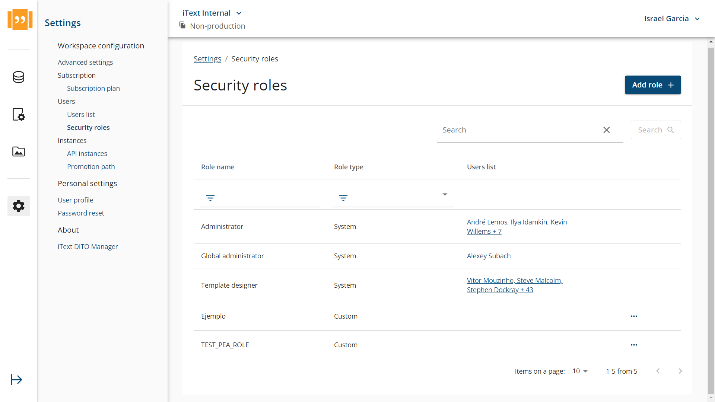Screen dimensions: 715x402
Task: Open the database icon in the left sidebar
Action: coord(18,77)
